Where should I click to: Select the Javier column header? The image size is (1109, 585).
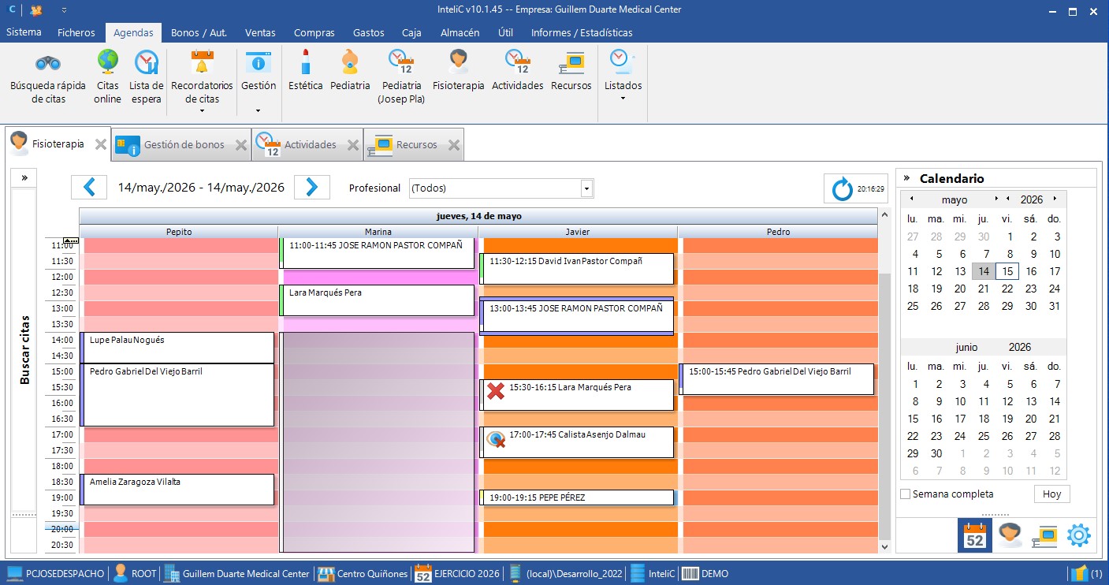click(578, 232)
